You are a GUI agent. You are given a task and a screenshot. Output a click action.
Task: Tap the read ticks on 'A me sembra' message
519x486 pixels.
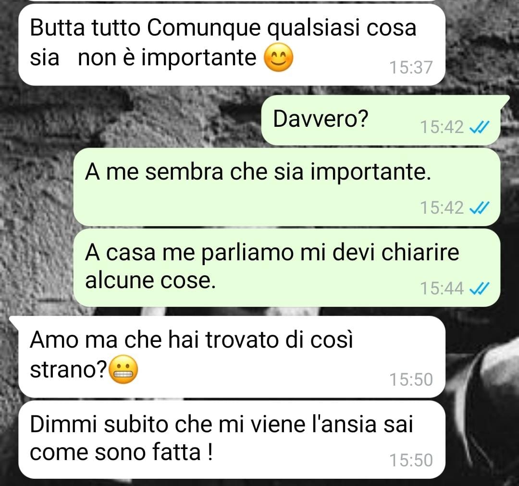[x=480, y=208]
